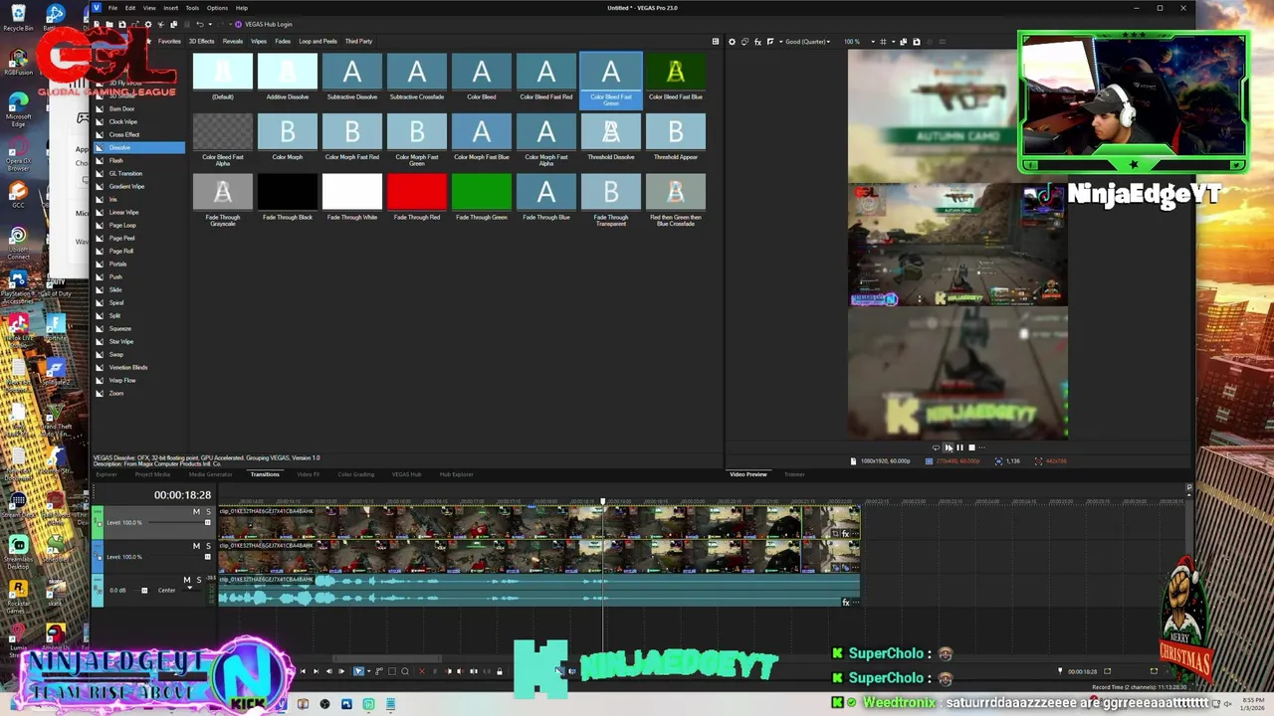Screen dimensions: 1274x716
Task: Adjust top video track Level slider
Action: tap(178, 522)
